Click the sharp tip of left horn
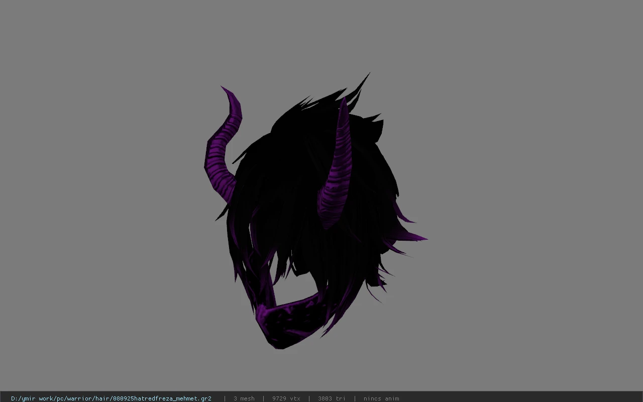 pos(224,89)
